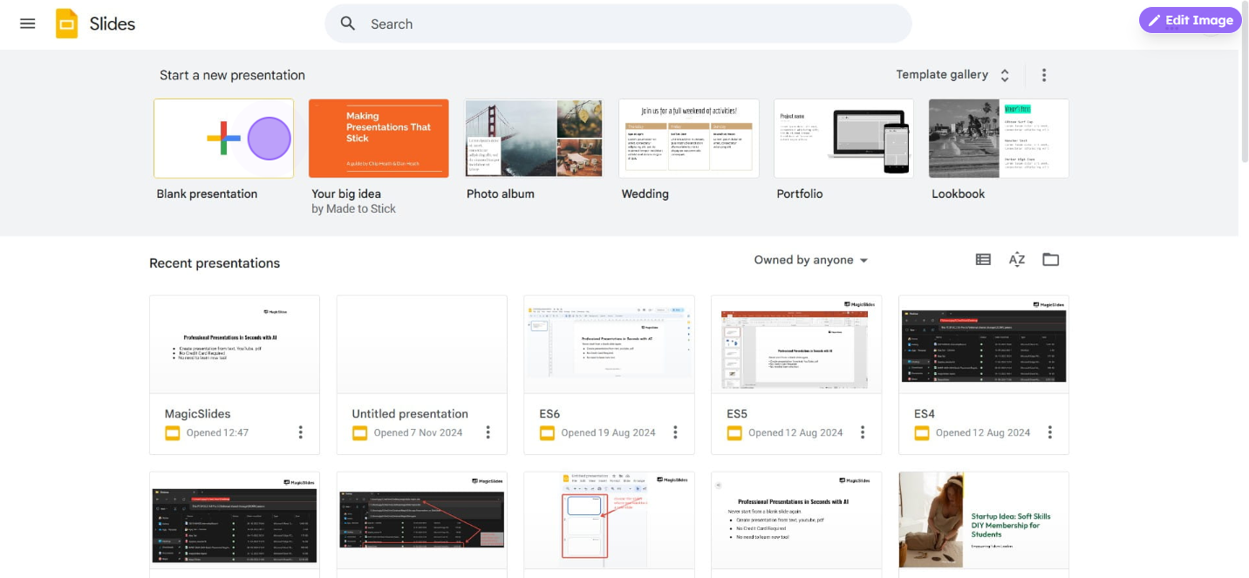Image resolution: width=1249 pixels, height=578 pixels.
Task: Click the Photo album label
Action: [x=501, y=194]
